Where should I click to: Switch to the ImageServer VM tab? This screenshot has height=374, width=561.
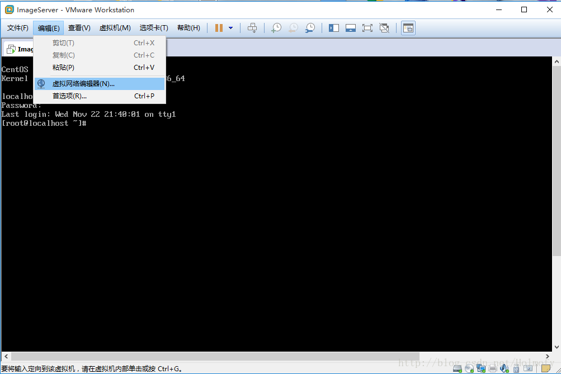(20, 49)
